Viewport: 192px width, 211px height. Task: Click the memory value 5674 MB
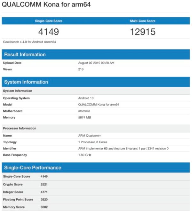tap(85, 117)
